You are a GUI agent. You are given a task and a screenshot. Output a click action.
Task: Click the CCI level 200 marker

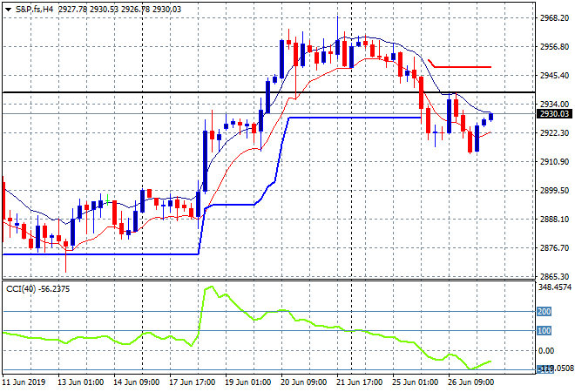(544, 312)
